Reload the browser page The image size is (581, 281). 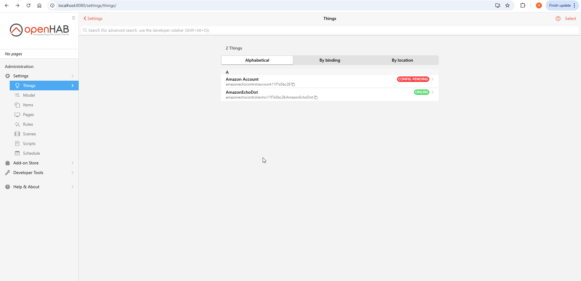click(28, 5)
